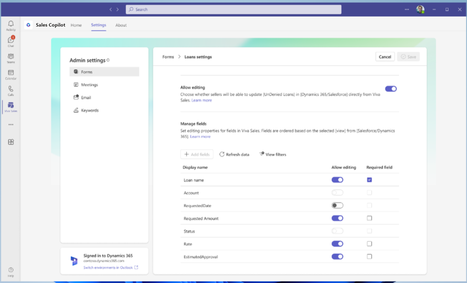Click the Forms icon in Admin settings
The height and width of the screenshot is (283, 467).
click(x=76, y=72)
